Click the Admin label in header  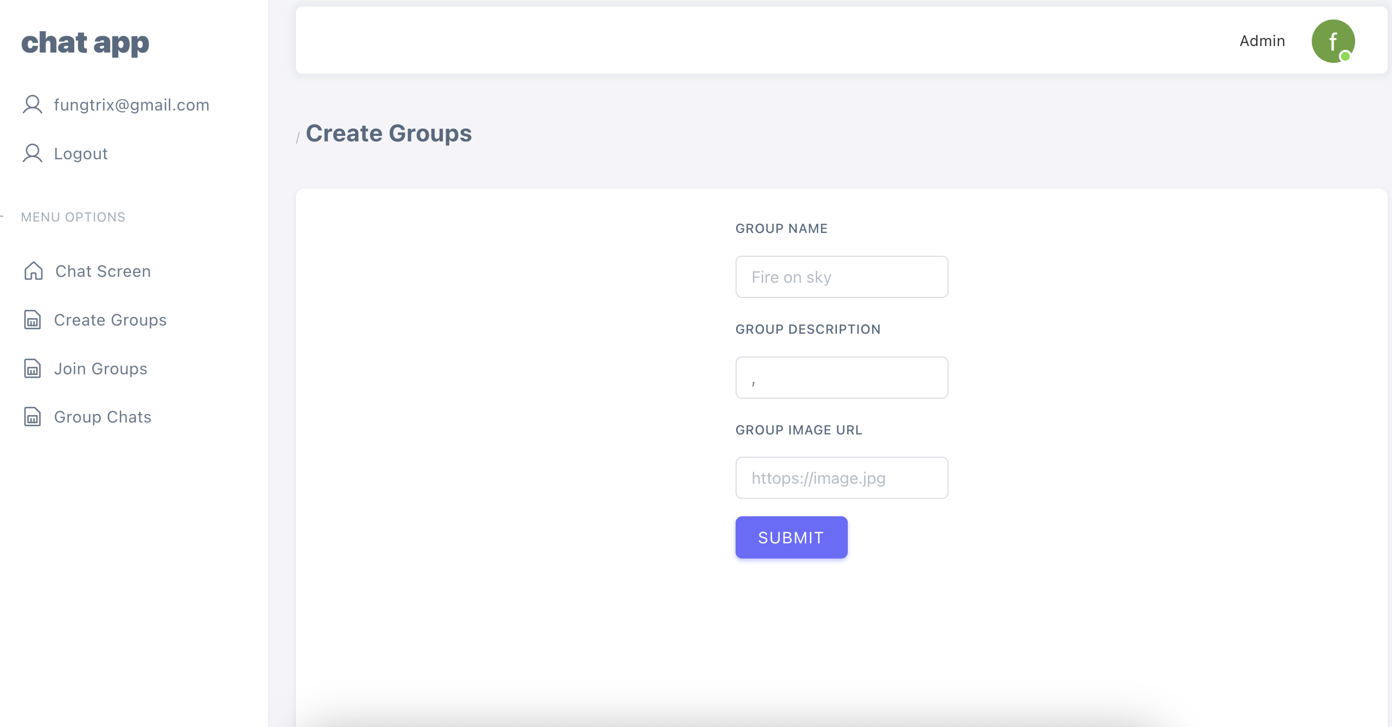tap(1262, 41)
